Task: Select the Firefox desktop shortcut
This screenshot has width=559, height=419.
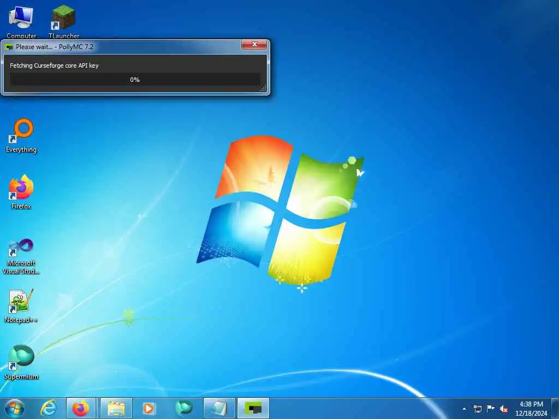Action: 21,192
